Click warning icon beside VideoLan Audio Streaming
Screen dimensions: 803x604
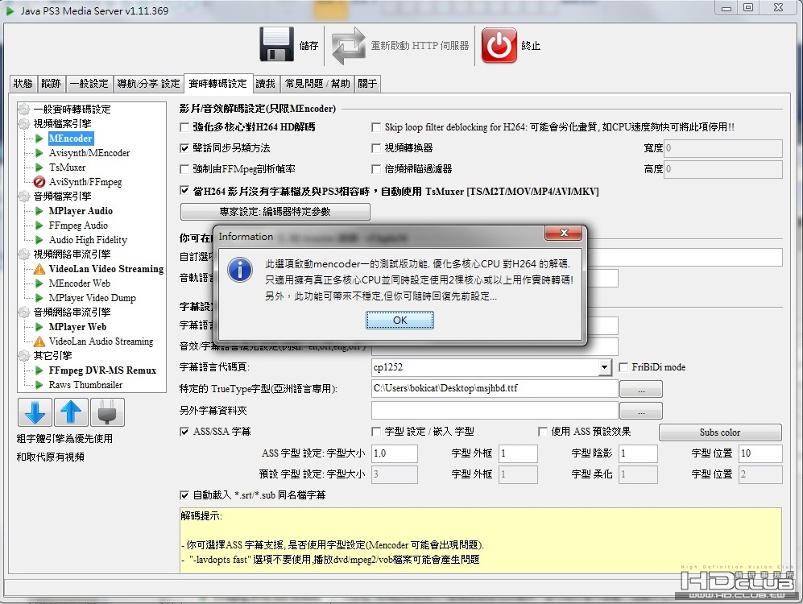click(39, 341)
